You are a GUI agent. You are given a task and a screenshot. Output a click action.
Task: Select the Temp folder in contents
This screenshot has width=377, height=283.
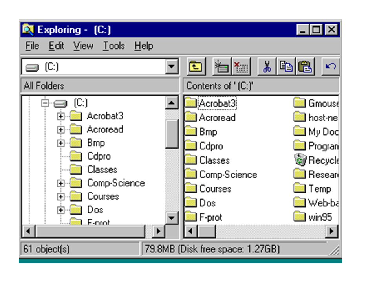313,189
